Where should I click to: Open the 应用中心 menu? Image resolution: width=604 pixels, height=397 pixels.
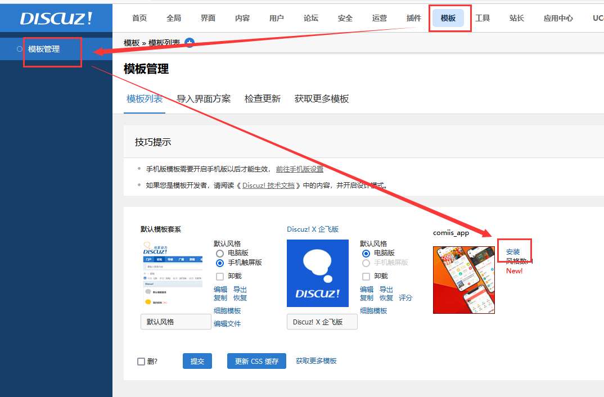click(x=558, y=18)
